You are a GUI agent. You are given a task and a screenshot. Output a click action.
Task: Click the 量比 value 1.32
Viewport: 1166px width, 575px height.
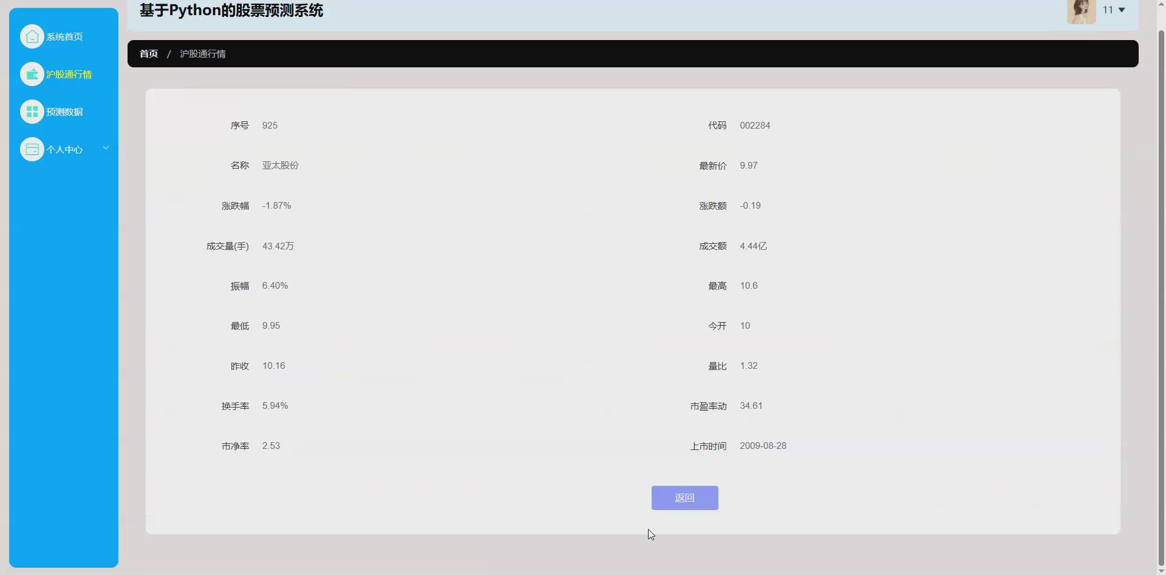748,366
